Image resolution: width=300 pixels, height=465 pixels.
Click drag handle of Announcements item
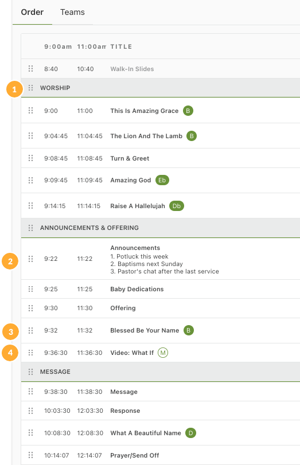(x=30, y=259)
